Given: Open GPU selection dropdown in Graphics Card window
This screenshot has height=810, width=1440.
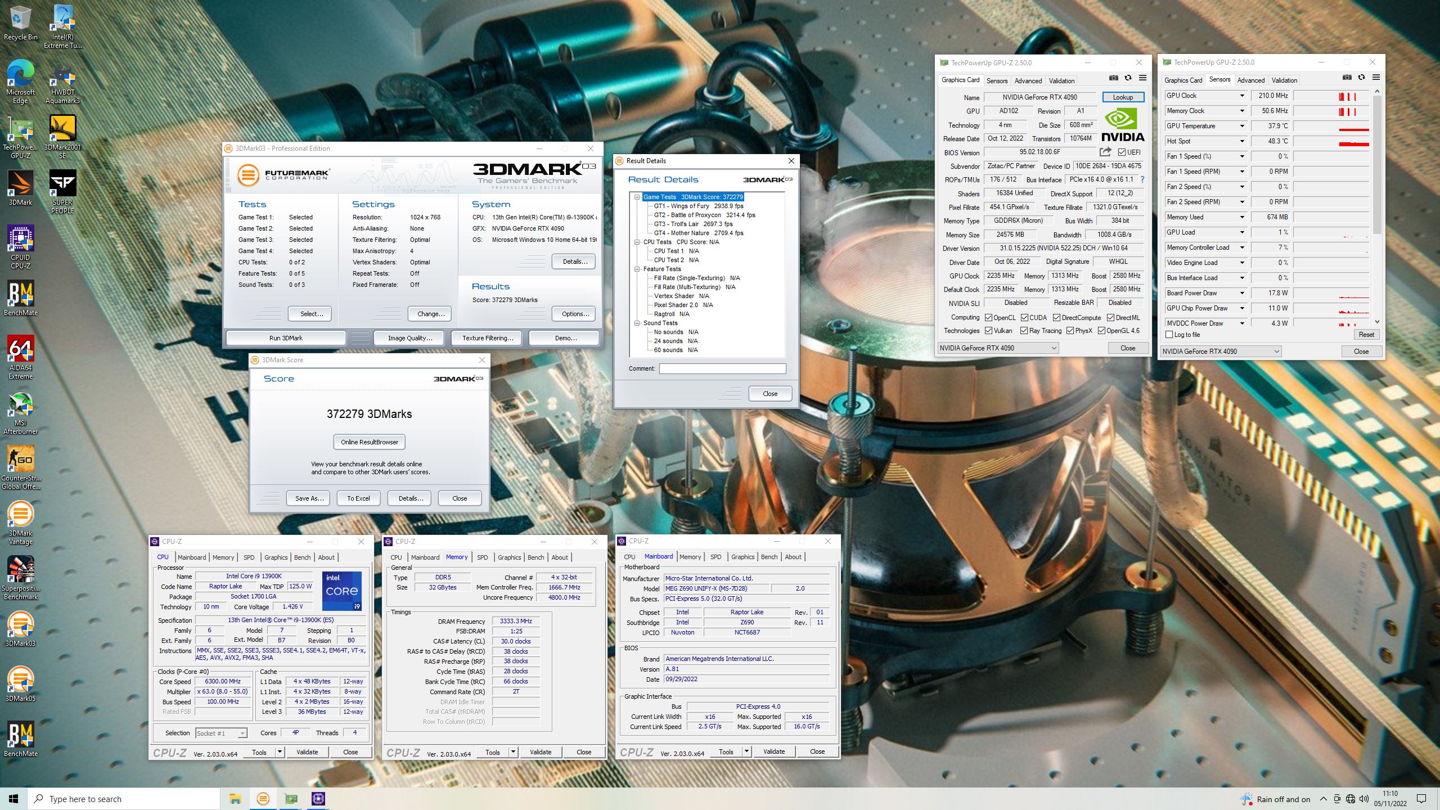Looking at the screenshot, I should coord(998,348).
